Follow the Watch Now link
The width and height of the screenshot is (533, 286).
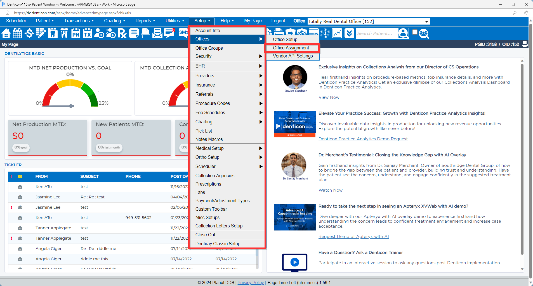[331, 190]
